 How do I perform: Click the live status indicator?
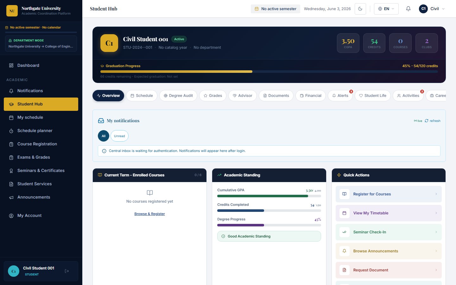click(418, 121)
